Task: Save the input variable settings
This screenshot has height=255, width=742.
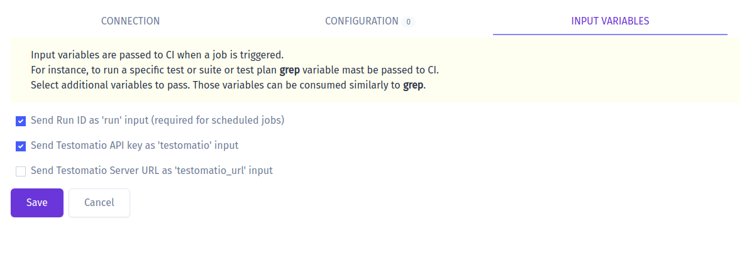Action: 37,202
